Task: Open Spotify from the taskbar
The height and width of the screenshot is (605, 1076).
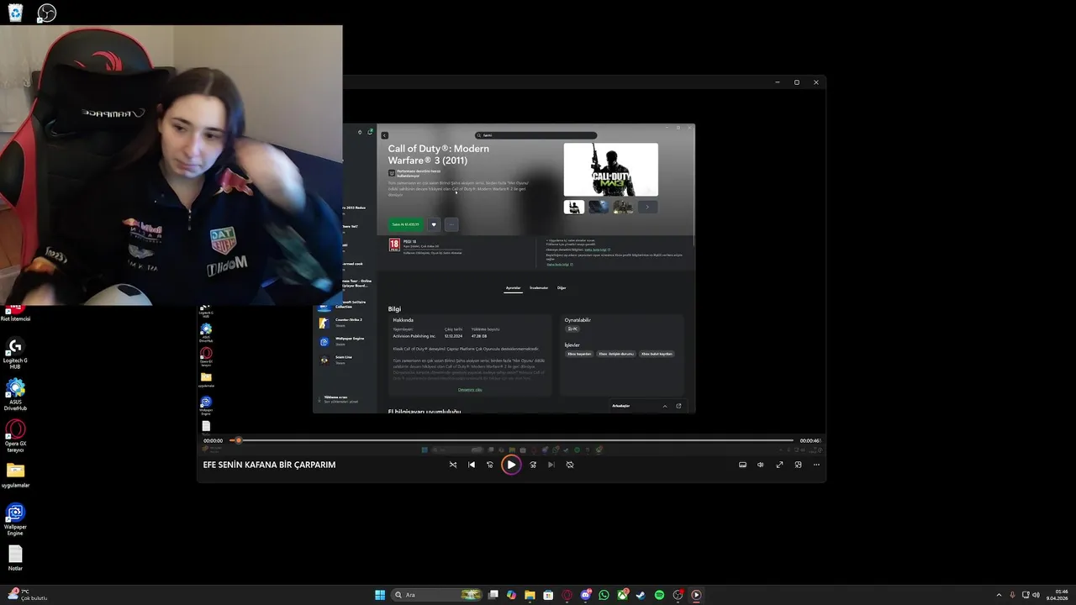Action: pos(659,595)
